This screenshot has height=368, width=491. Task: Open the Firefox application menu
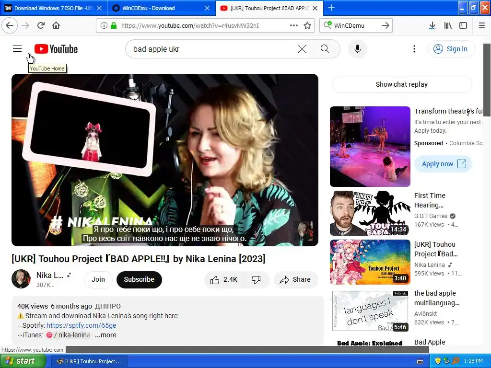(x=482, y=25)
